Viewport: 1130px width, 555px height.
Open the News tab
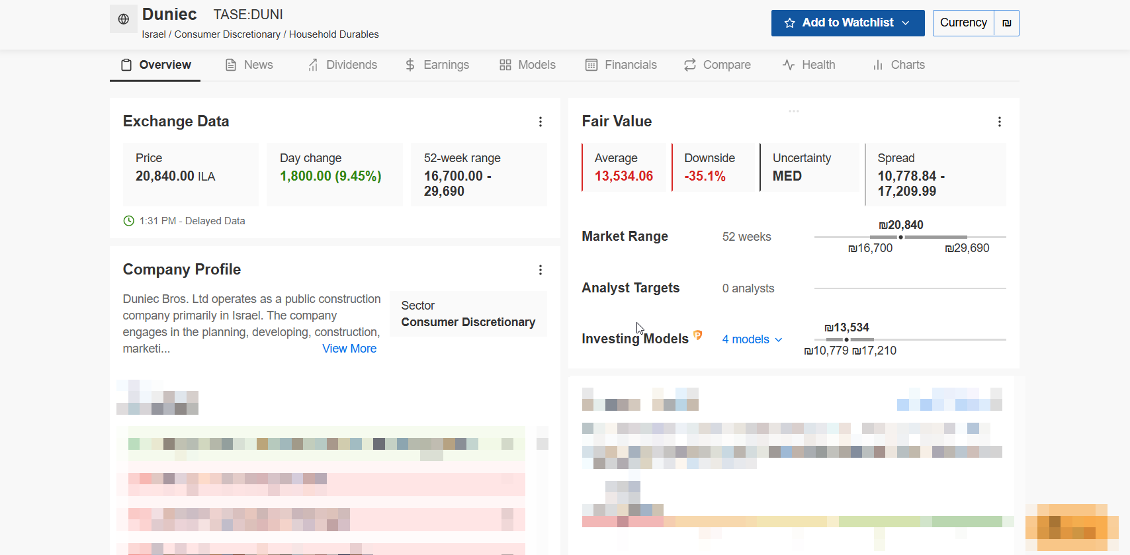(249, 65)
